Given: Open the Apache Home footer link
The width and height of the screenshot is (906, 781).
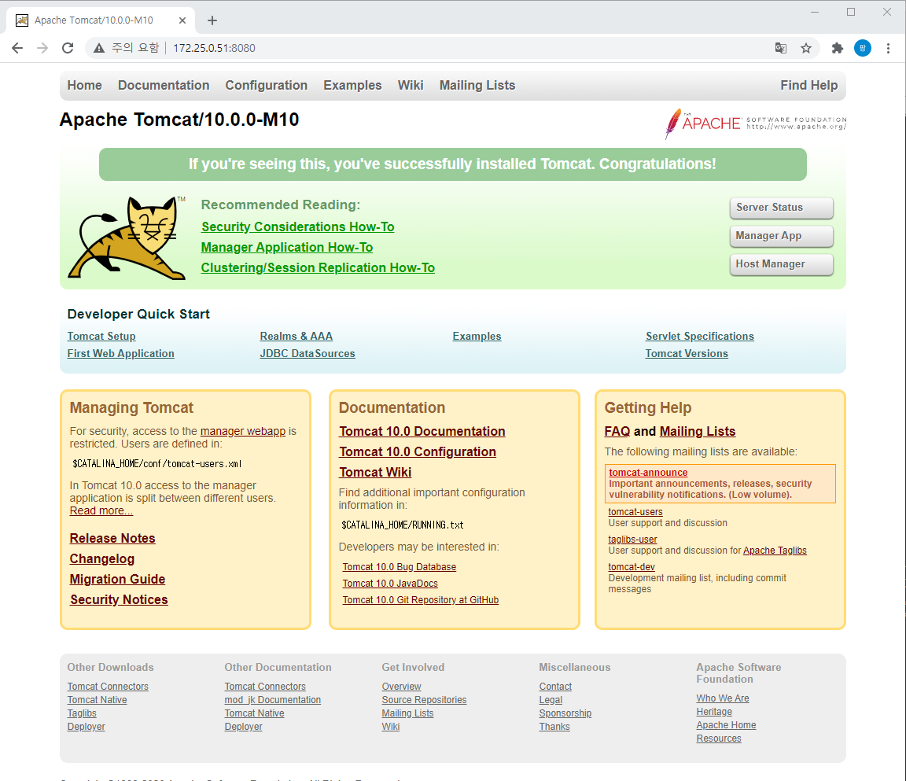Looking at the screenshot, I should click(x=726, y=725).
